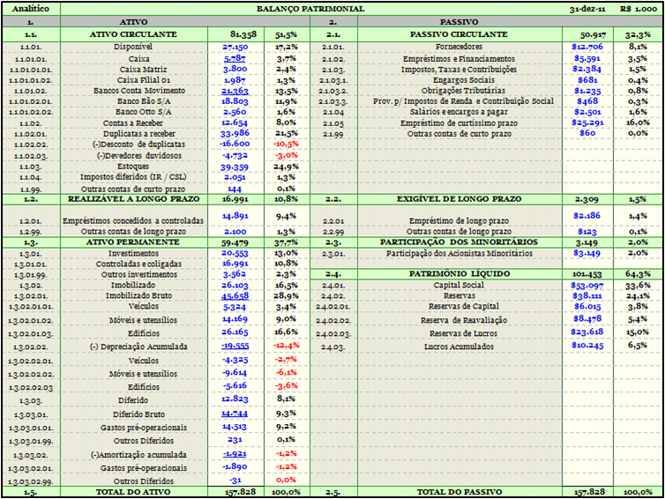Select the 'EXIGÍVEL DE LONGO PRAZO' header

(459, 199)
